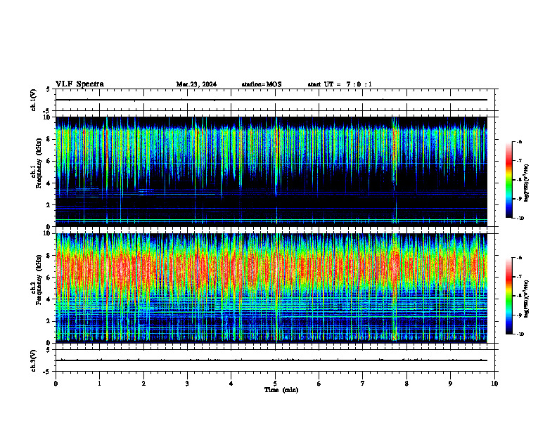
Task: Click time axis tick label "3"
Action: point(187,384)
